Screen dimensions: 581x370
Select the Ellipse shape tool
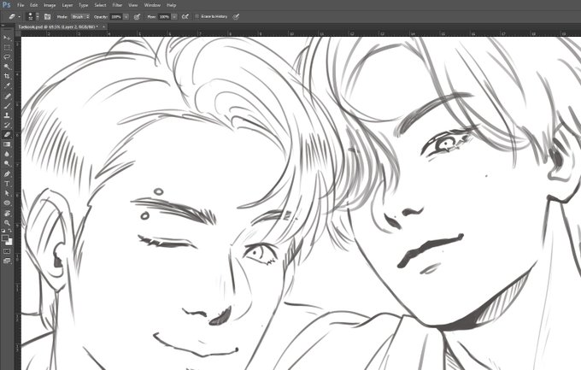point(7,203)
